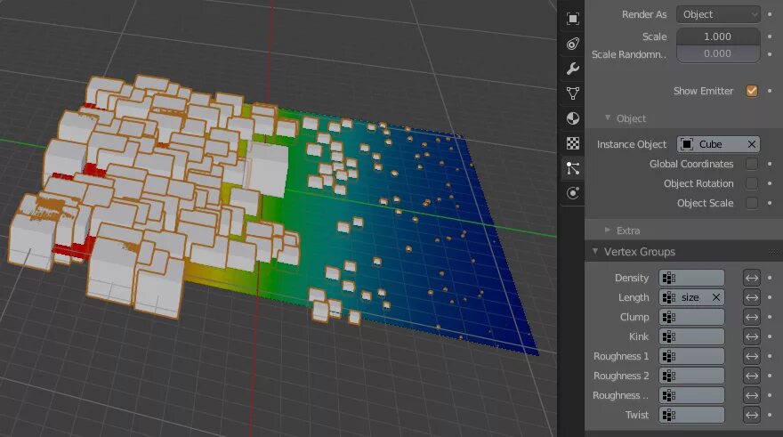Open the Physics properties tab

tap(573, 193)
